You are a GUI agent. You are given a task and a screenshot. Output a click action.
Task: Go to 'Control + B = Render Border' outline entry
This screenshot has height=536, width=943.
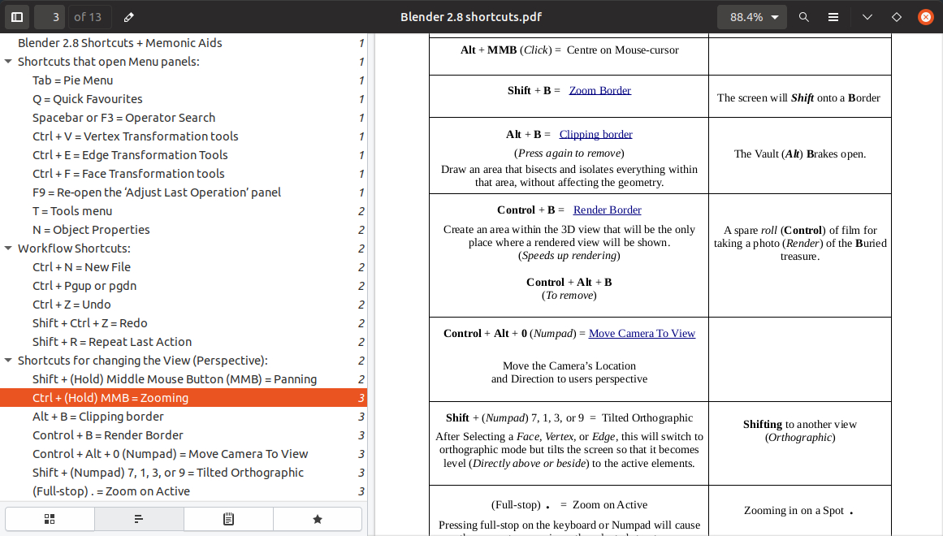click(x=184, y=435)
